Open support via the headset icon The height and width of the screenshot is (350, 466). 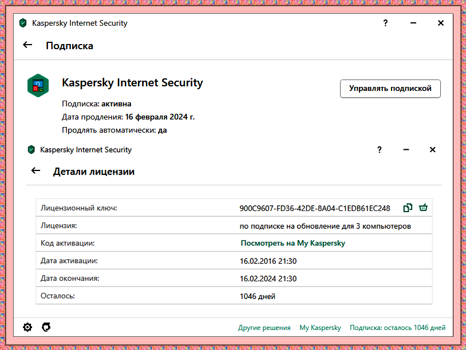point(46,327)
